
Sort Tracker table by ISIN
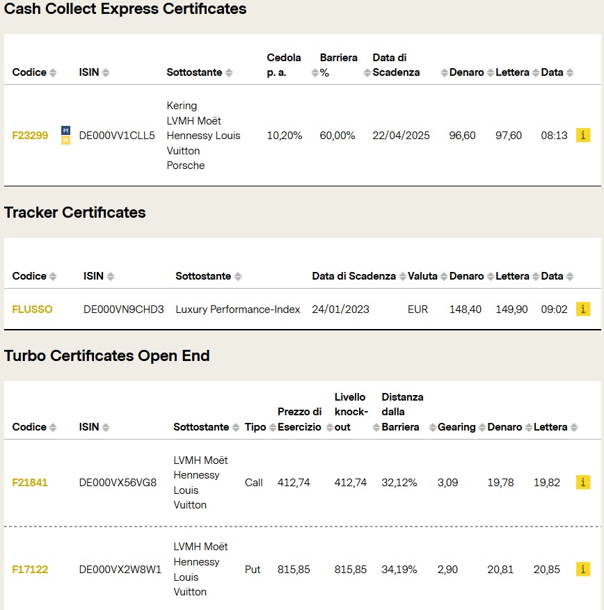pyautogui.click(x=111, y=277)
